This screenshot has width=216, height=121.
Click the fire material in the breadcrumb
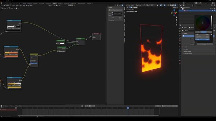(x=17, y=8)
